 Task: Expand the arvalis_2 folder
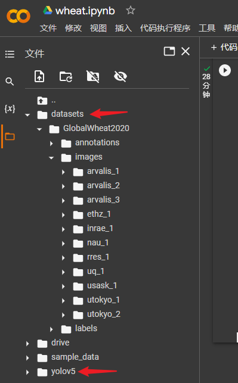point(63,186)
